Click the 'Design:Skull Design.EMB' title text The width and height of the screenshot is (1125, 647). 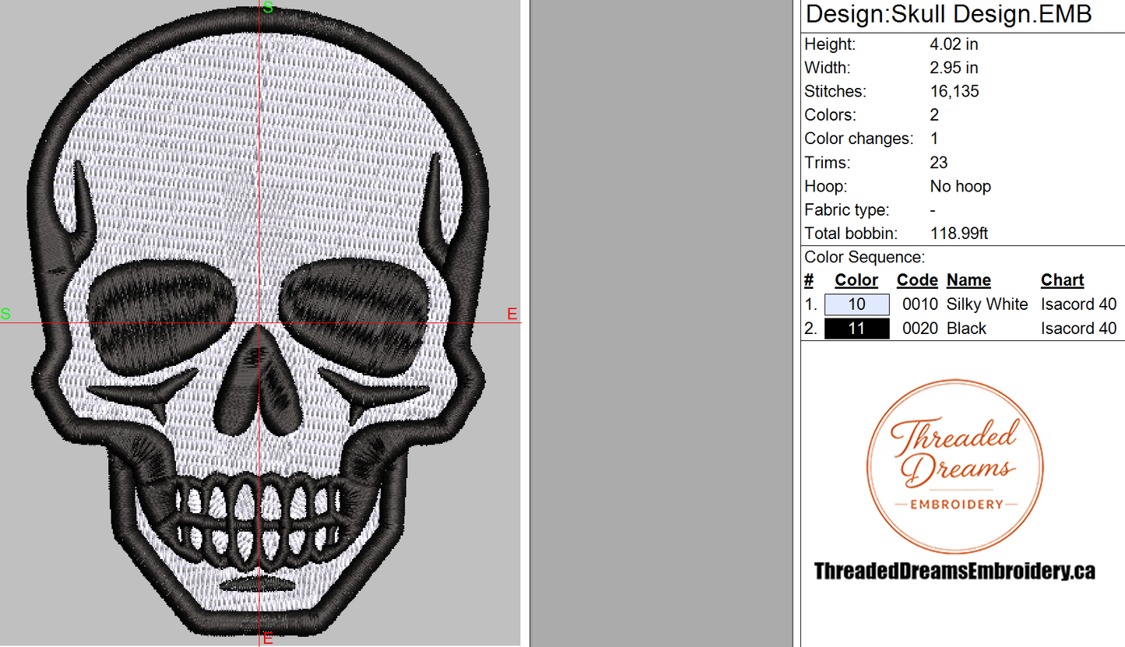(948, 14)
